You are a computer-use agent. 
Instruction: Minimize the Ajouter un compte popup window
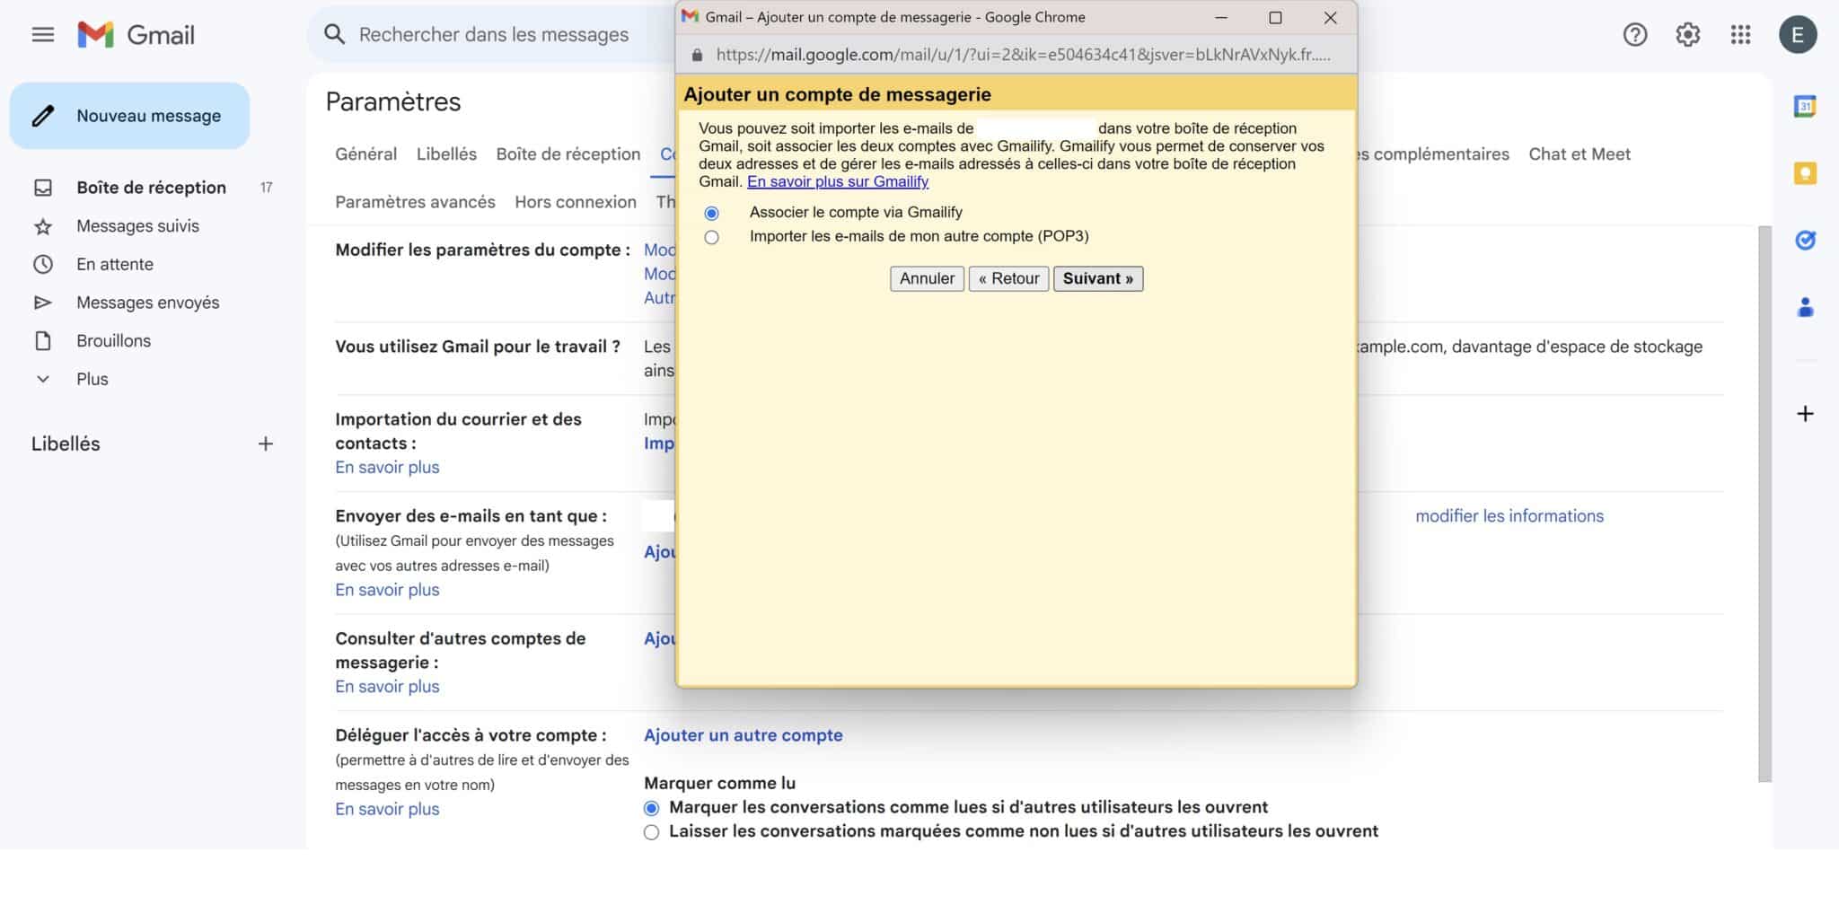click(1221, 17)
